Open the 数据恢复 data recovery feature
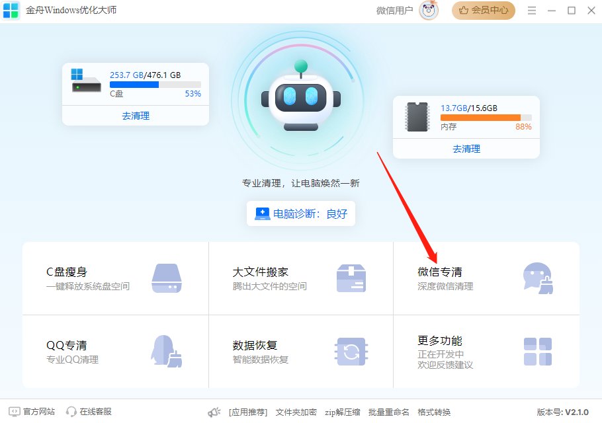 301,352
